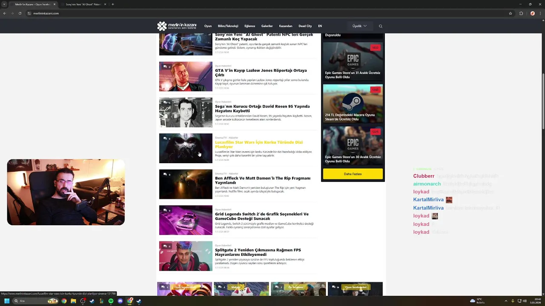Screen dimensions: 545x306
Task: Open the browser extensions puzzle icon
Action: pos(521,13)
